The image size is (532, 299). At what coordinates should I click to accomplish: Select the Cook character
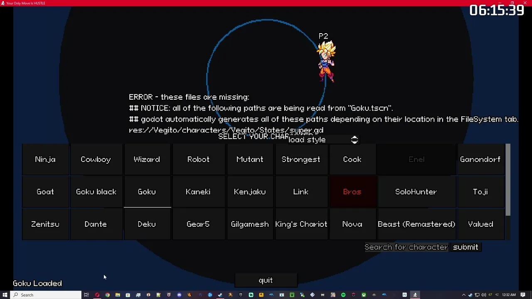point(352,159)
